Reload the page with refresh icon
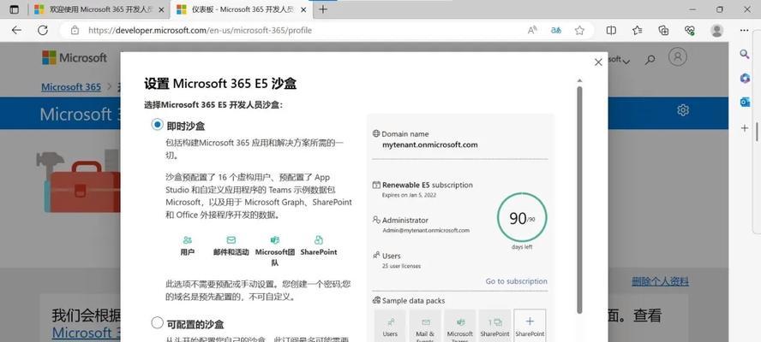This screenshot has width=761, height=342. tap(43, 30)
